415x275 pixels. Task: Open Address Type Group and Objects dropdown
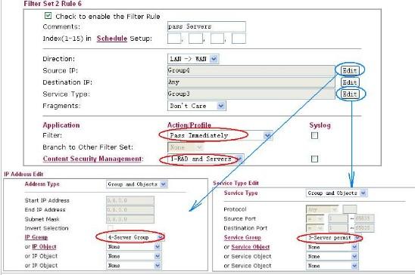(x=136, y=184)
